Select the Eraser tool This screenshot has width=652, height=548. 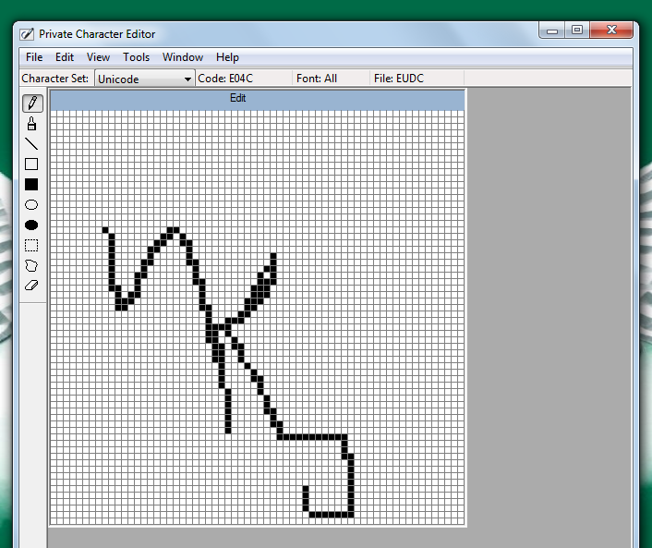(x=31, y=286)
